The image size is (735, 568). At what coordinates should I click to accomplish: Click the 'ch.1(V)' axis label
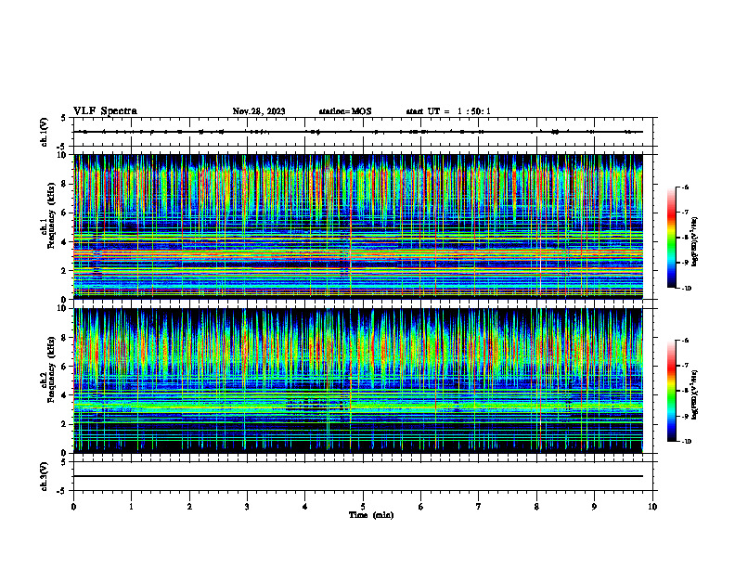point(44,132)
